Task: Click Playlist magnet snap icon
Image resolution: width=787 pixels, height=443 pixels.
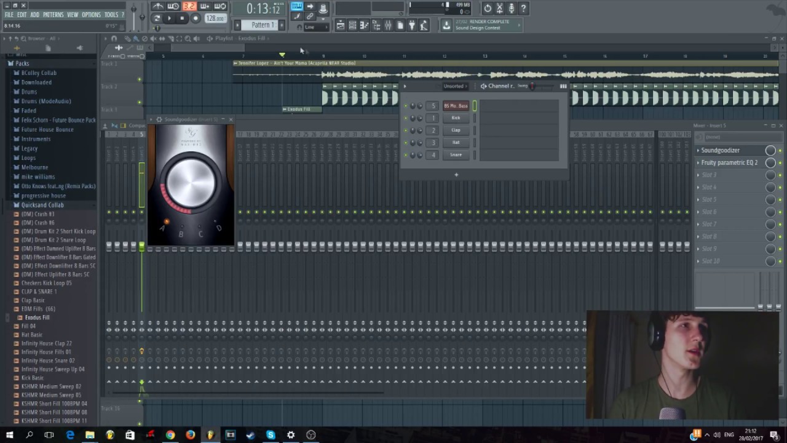Action: tap(114, 39)
